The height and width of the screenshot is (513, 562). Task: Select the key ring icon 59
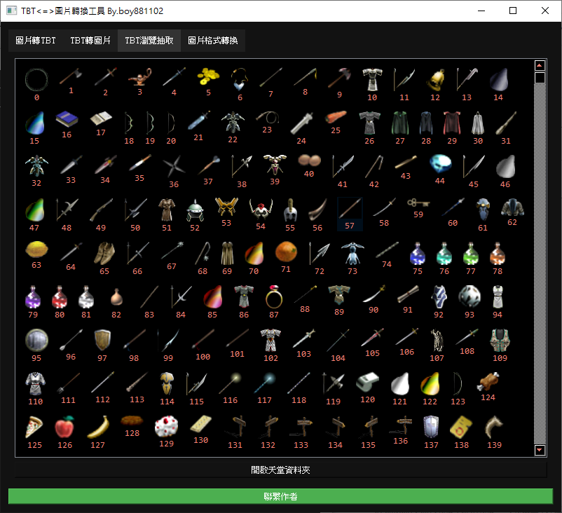pyautogui.click(x=418, y=203)
